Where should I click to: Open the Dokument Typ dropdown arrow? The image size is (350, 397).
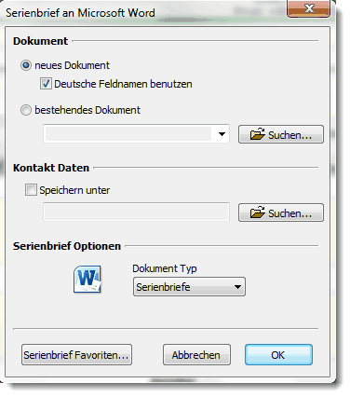pyautogui.click(x=237, y=287)
